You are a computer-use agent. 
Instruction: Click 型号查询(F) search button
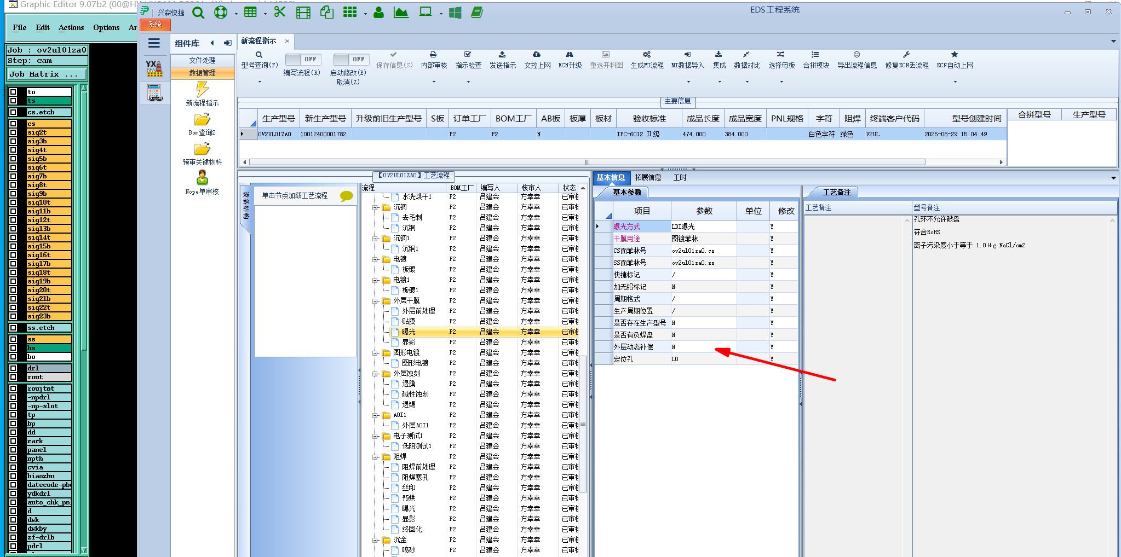click(x=260, y=60)
